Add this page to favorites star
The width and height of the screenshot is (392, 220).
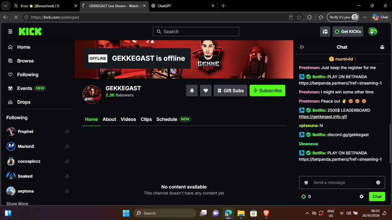click(299, 17)
